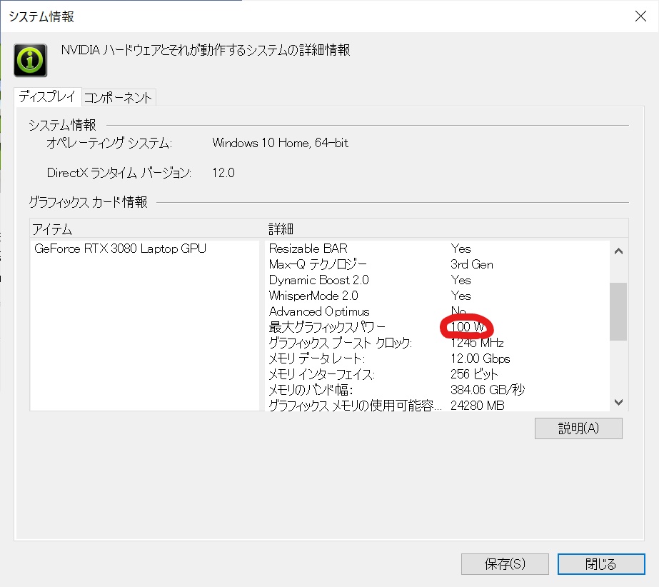Select the WhisperMode 2.0 row

point(437,296)
